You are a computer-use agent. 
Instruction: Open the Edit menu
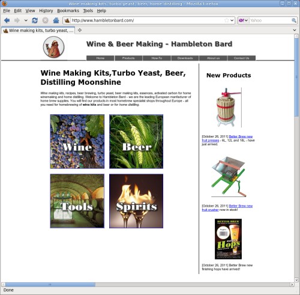click(17, 11)
